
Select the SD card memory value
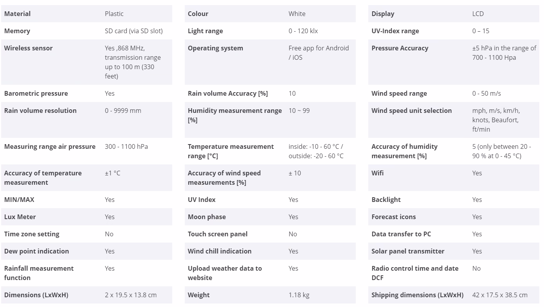(133, 31)
